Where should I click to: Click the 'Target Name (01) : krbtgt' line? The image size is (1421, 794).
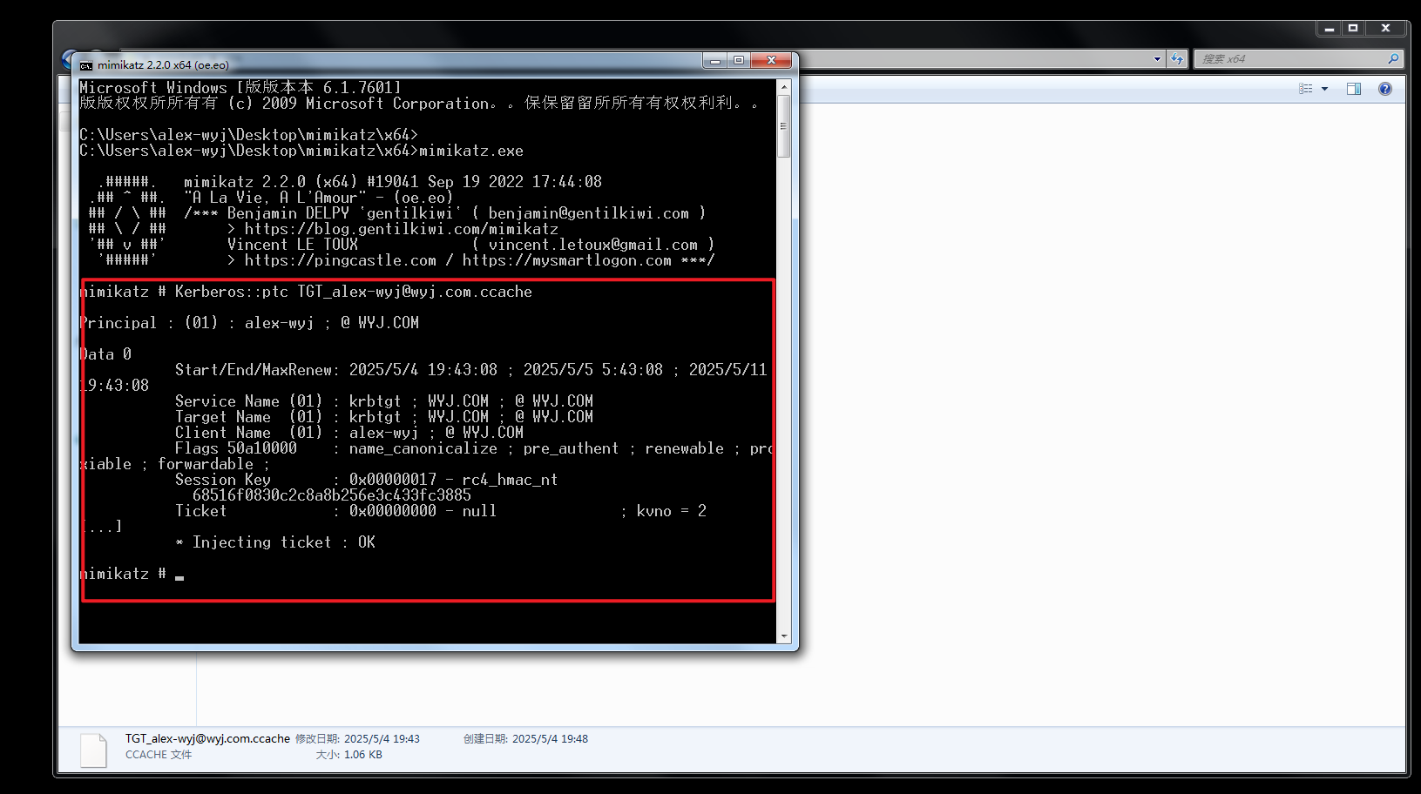click(384, 417)
